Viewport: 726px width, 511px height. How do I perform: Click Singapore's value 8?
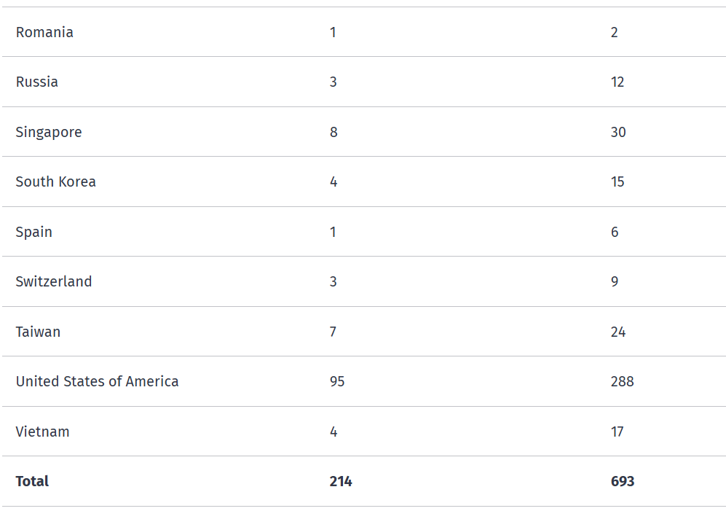[x=334, y=132]
